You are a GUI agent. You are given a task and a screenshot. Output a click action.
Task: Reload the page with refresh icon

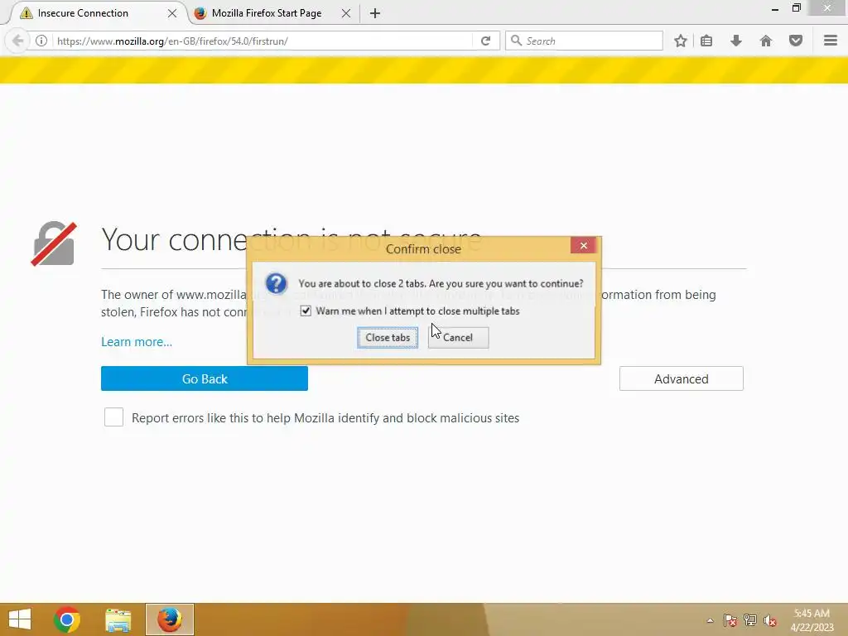click(485, 41)
